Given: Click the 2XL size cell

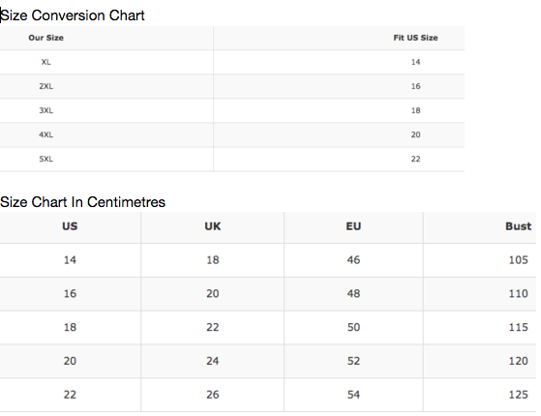Looking at the screenshot, I should (x=45, y=86).
